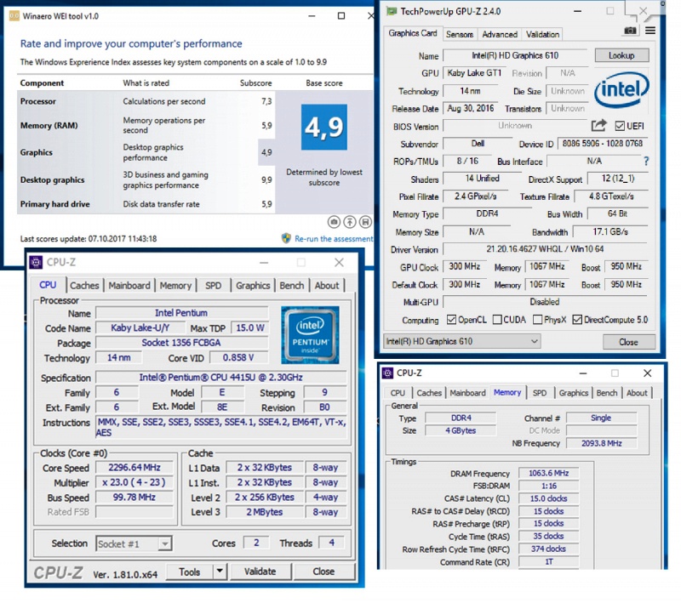Click the title icon of the CPU-Z memory timings window
Viewport: 681px width, 603px height.
[387, 373]
